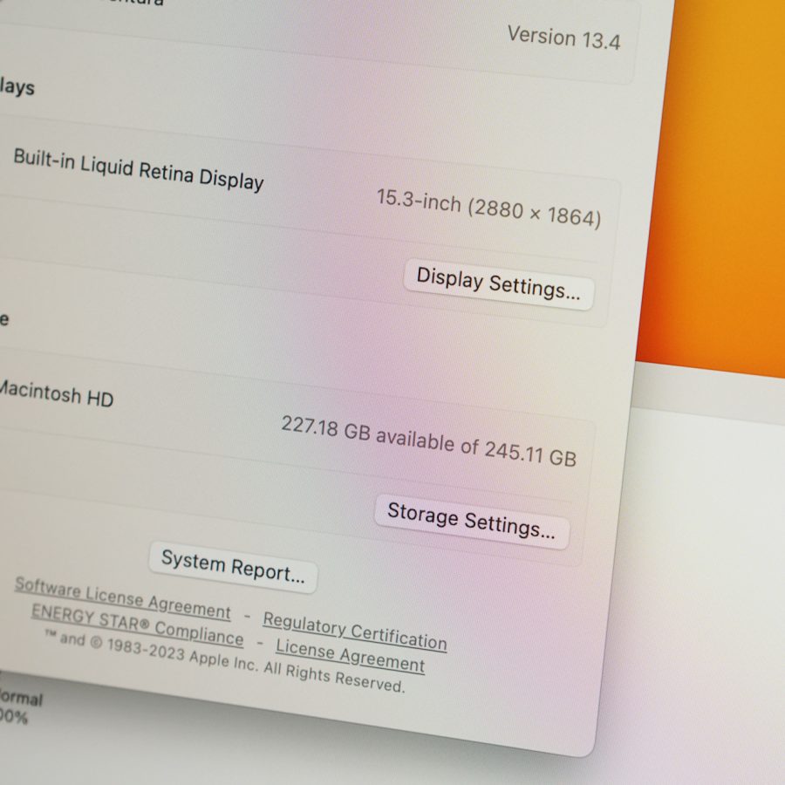
Task: Open Display Settings button
Action: coord(499,284)
